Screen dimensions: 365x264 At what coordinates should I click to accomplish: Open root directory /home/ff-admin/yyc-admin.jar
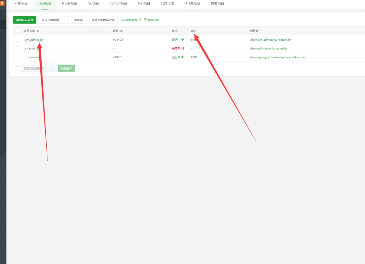[270, 40]
